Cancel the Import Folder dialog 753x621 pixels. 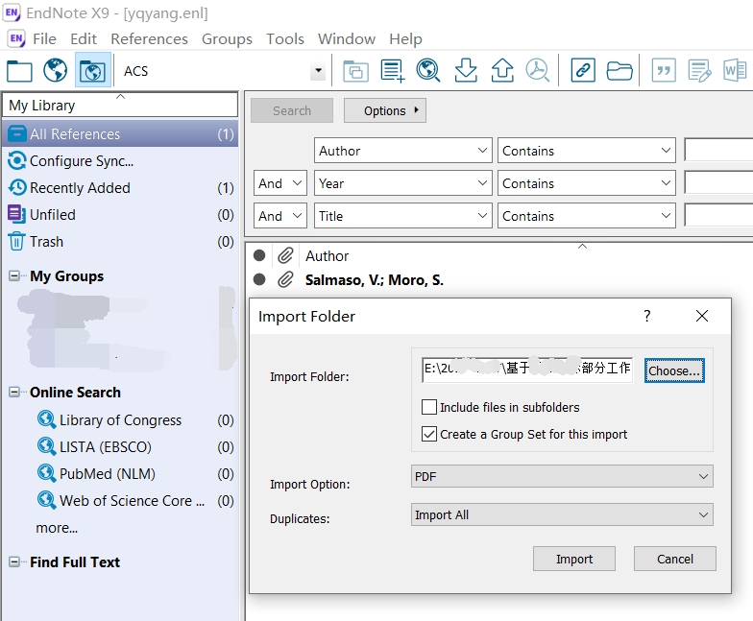(674, 559)
